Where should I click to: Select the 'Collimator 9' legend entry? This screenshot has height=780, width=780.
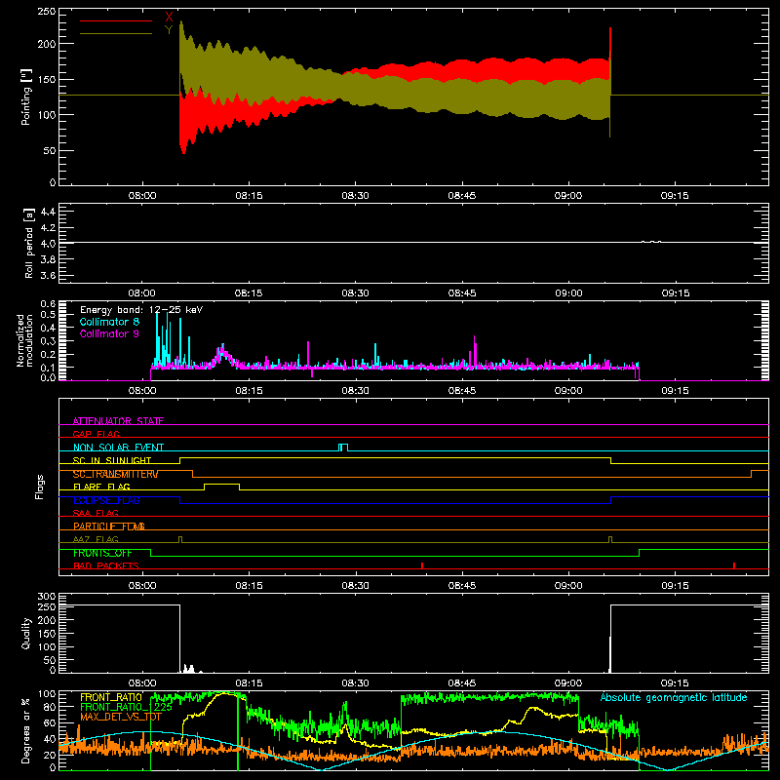109,333
